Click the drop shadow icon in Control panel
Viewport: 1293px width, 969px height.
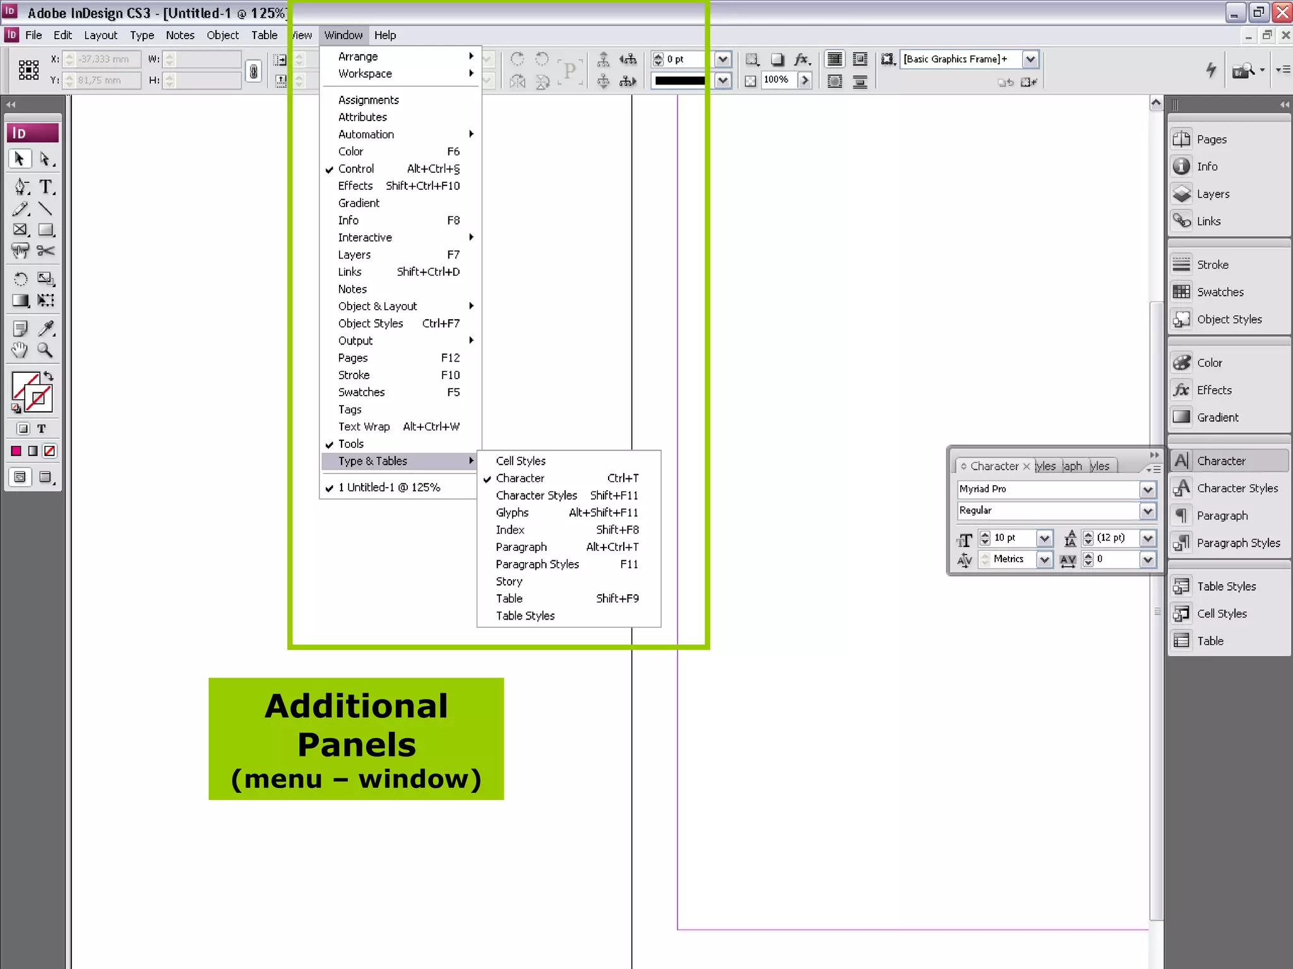click(777, 59)
